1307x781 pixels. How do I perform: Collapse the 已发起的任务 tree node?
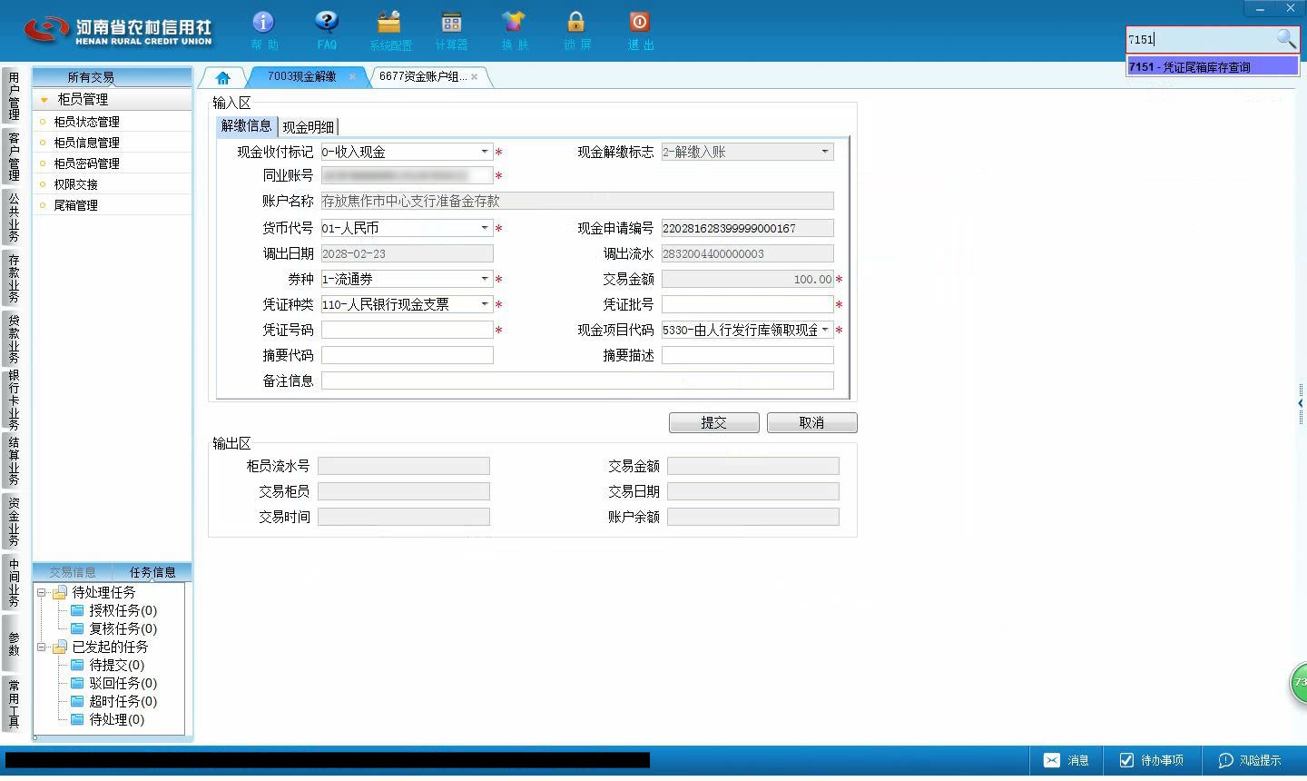(x=41, y=647)
